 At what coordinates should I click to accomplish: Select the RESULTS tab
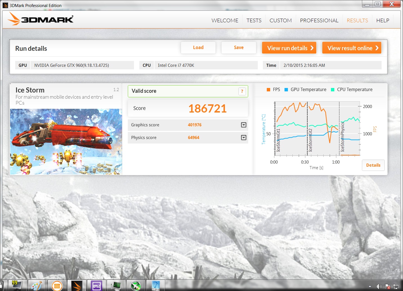(357, 21)
